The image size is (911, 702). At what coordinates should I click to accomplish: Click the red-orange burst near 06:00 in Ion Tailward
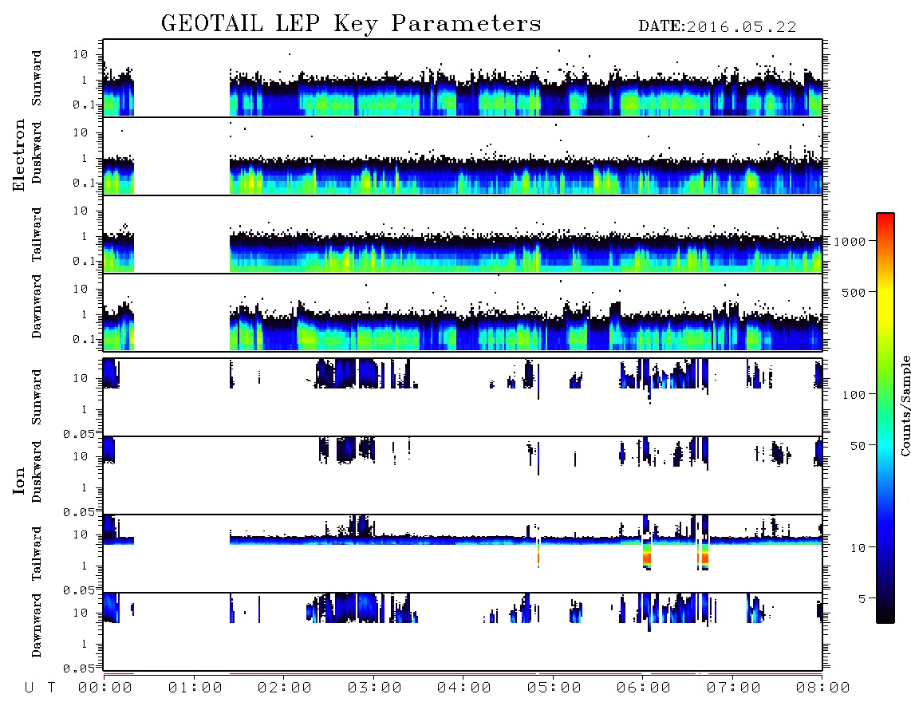point(647,558)
